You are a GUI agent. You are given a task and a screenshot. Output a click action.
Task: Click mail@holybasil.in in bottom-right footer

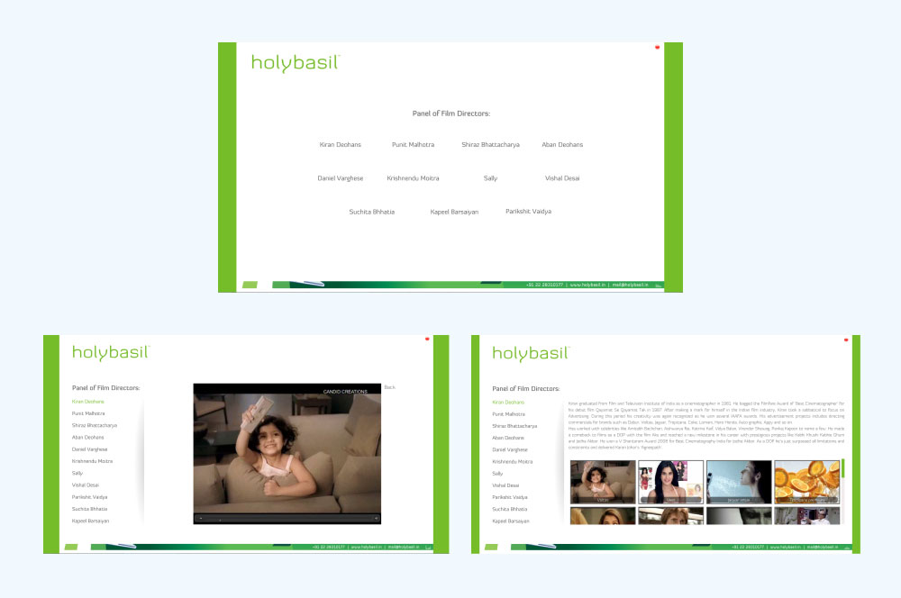[x=823, y=548]
